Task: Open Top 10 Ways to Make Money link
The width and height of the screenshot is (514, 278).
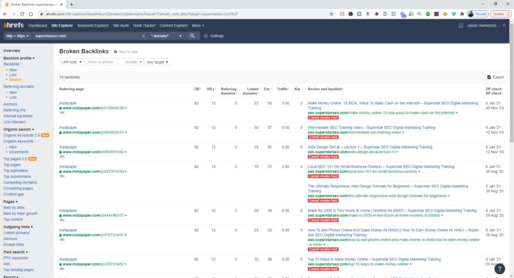Action: click(374, 259)
